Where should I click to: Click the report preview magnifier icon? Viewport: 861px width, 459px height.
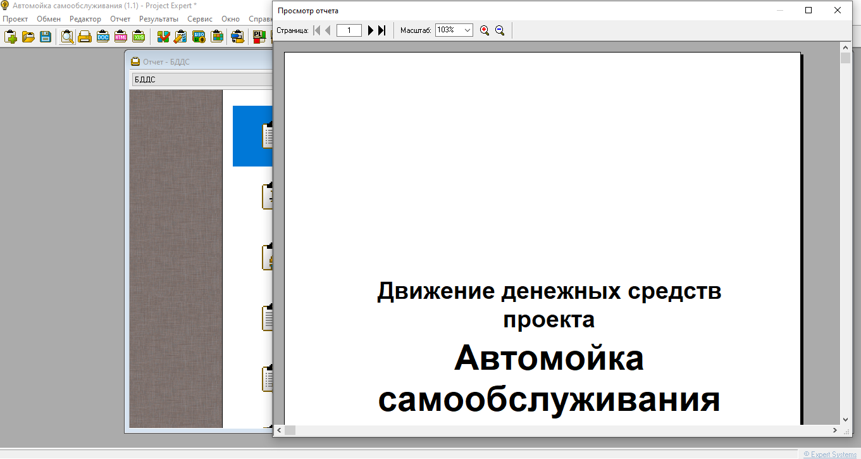67,37
